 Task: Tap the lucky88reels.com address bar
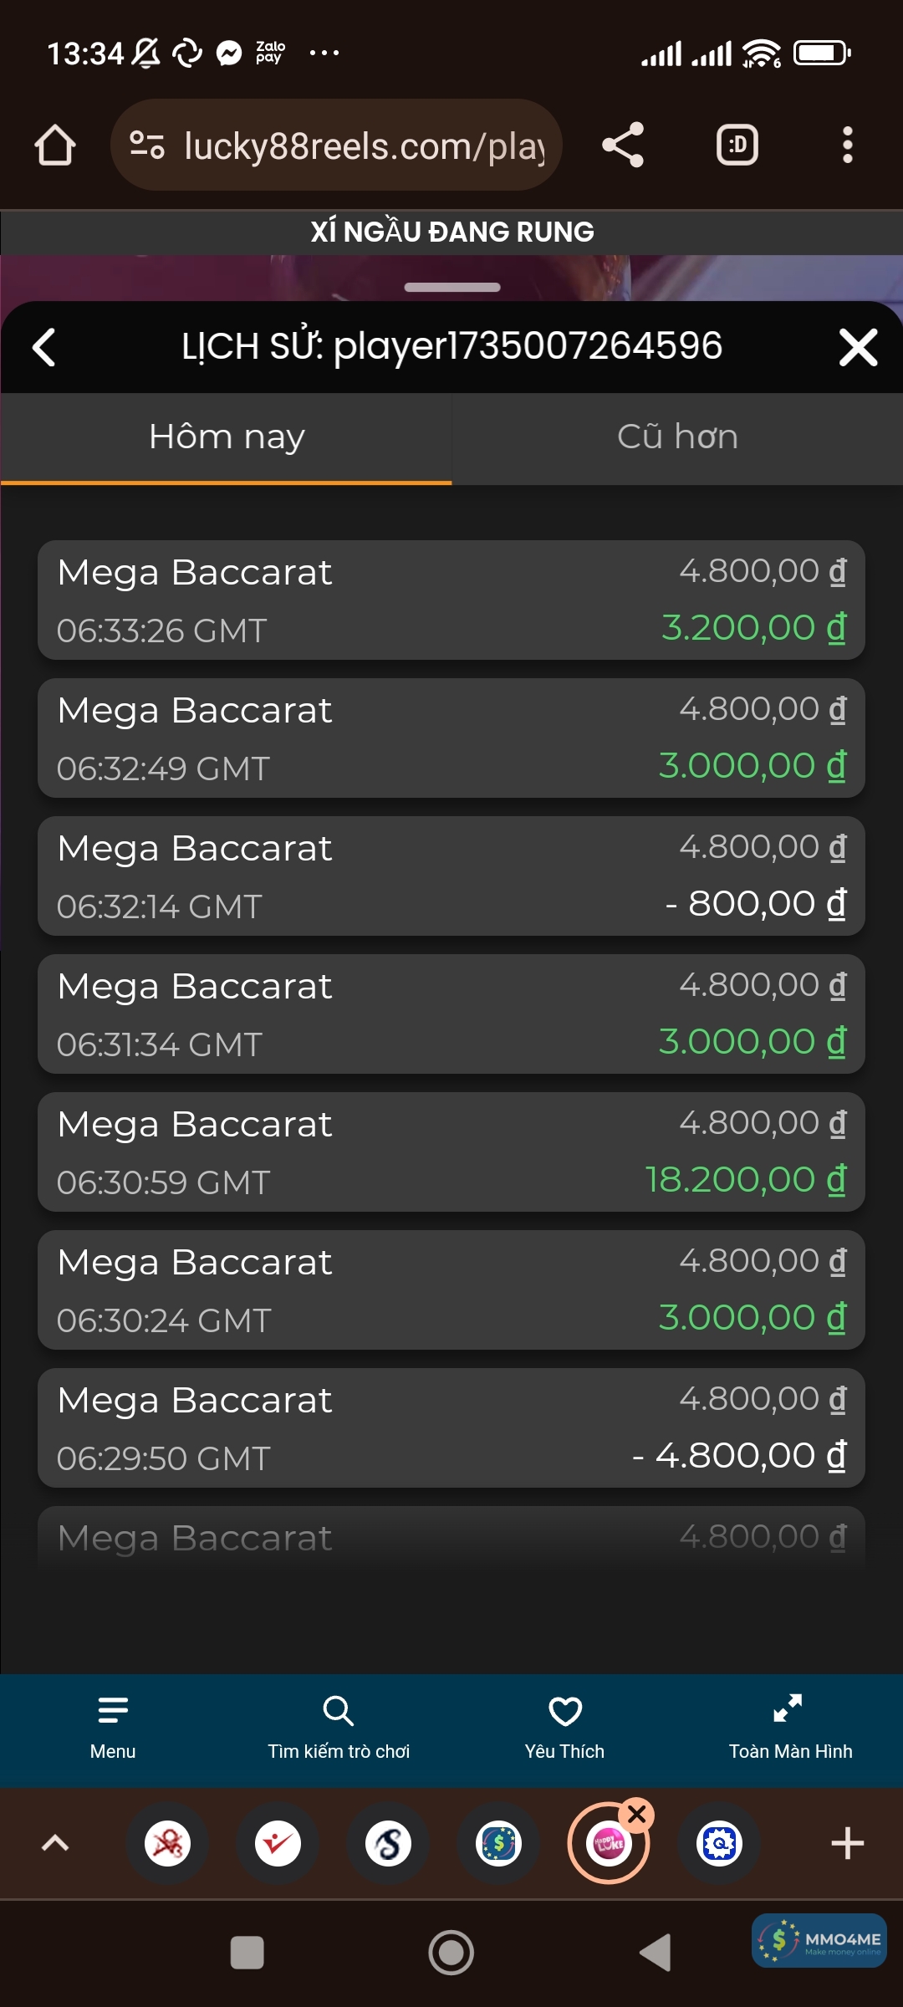click(x=364, y=146)
